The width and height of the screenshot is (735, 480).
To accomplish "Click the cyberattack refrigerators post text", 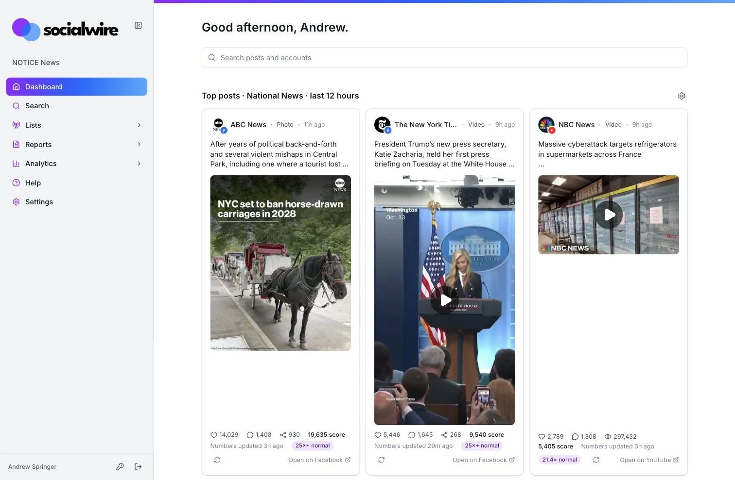I will pos(608,154).
